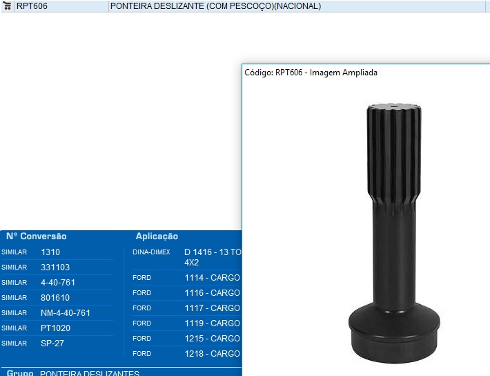Select conversion number NM-4-40-761
490x376 pixels.
pos(66,313)
